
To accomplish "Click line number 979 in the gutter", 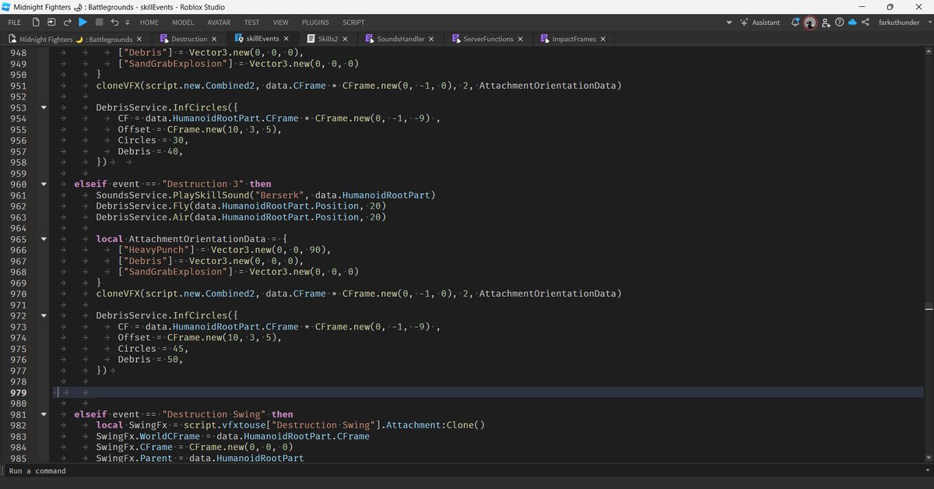I will [17, 392].
